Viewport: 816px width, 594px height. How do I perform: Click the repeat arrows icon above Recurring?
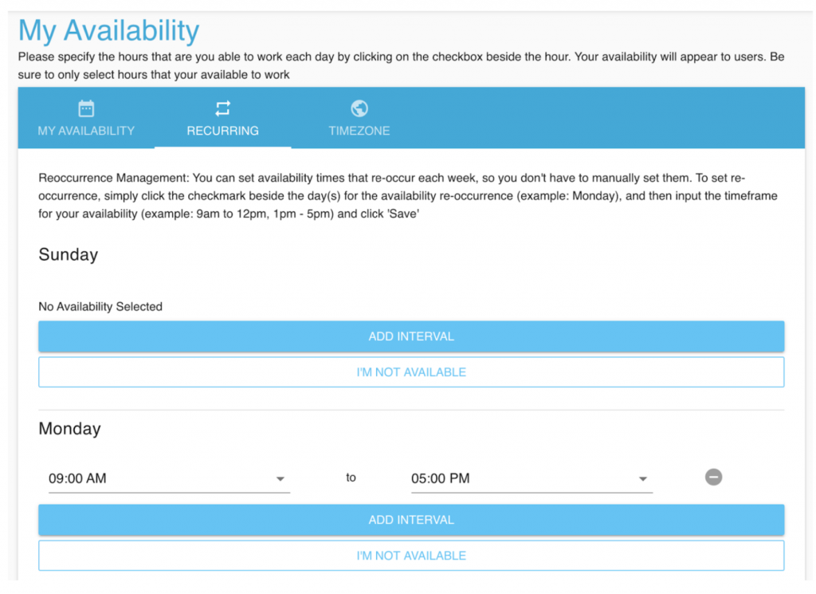coord(223,108)
